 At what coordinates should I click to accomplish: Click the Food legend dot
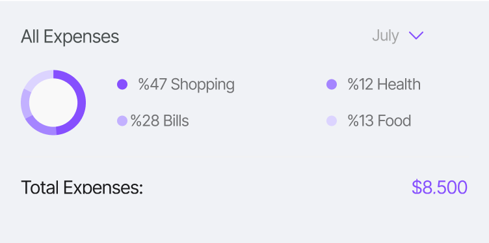point(332,121)
